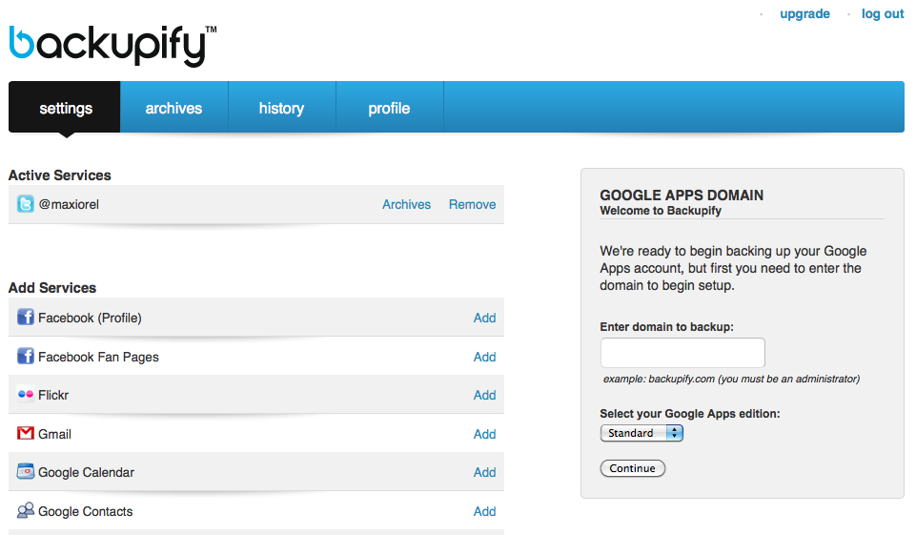Click the Gmail label
Screen dimensions: 916x535
click(x=54, y=434)
